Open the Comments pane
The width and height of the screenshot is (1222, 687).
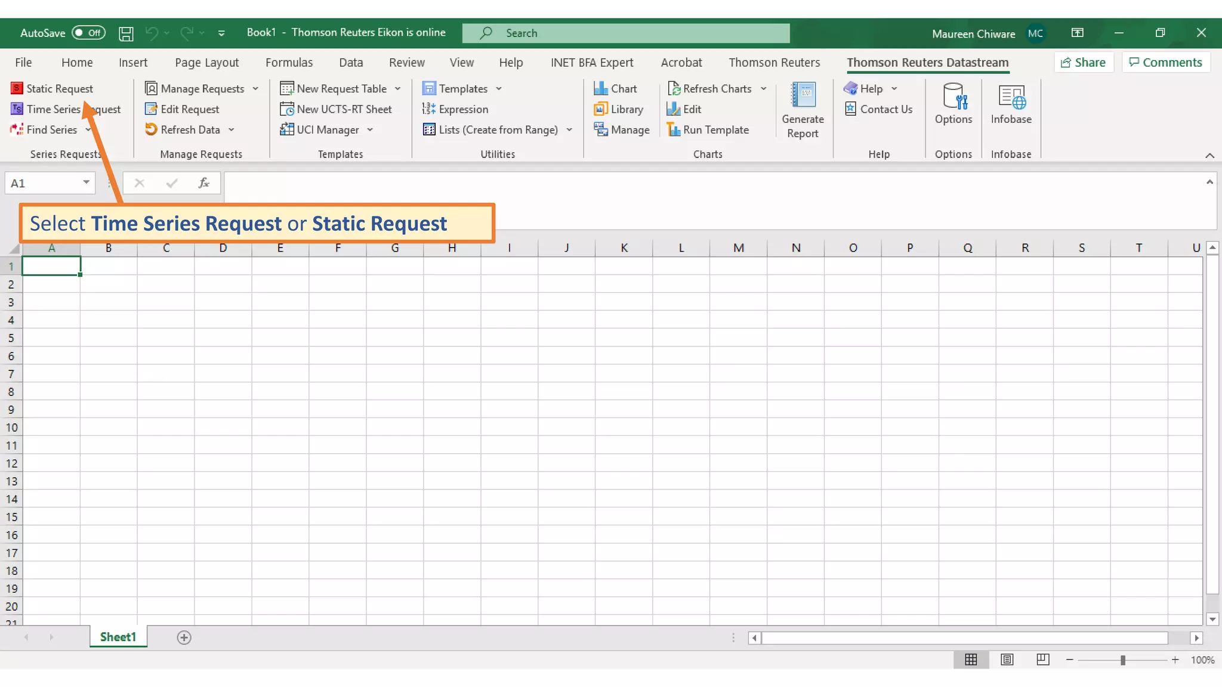coord(1166,62)
